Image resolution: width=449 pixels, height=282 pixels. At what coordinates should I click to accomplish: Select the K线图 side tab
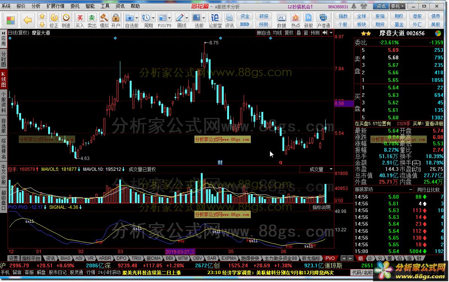click(3, 79)
